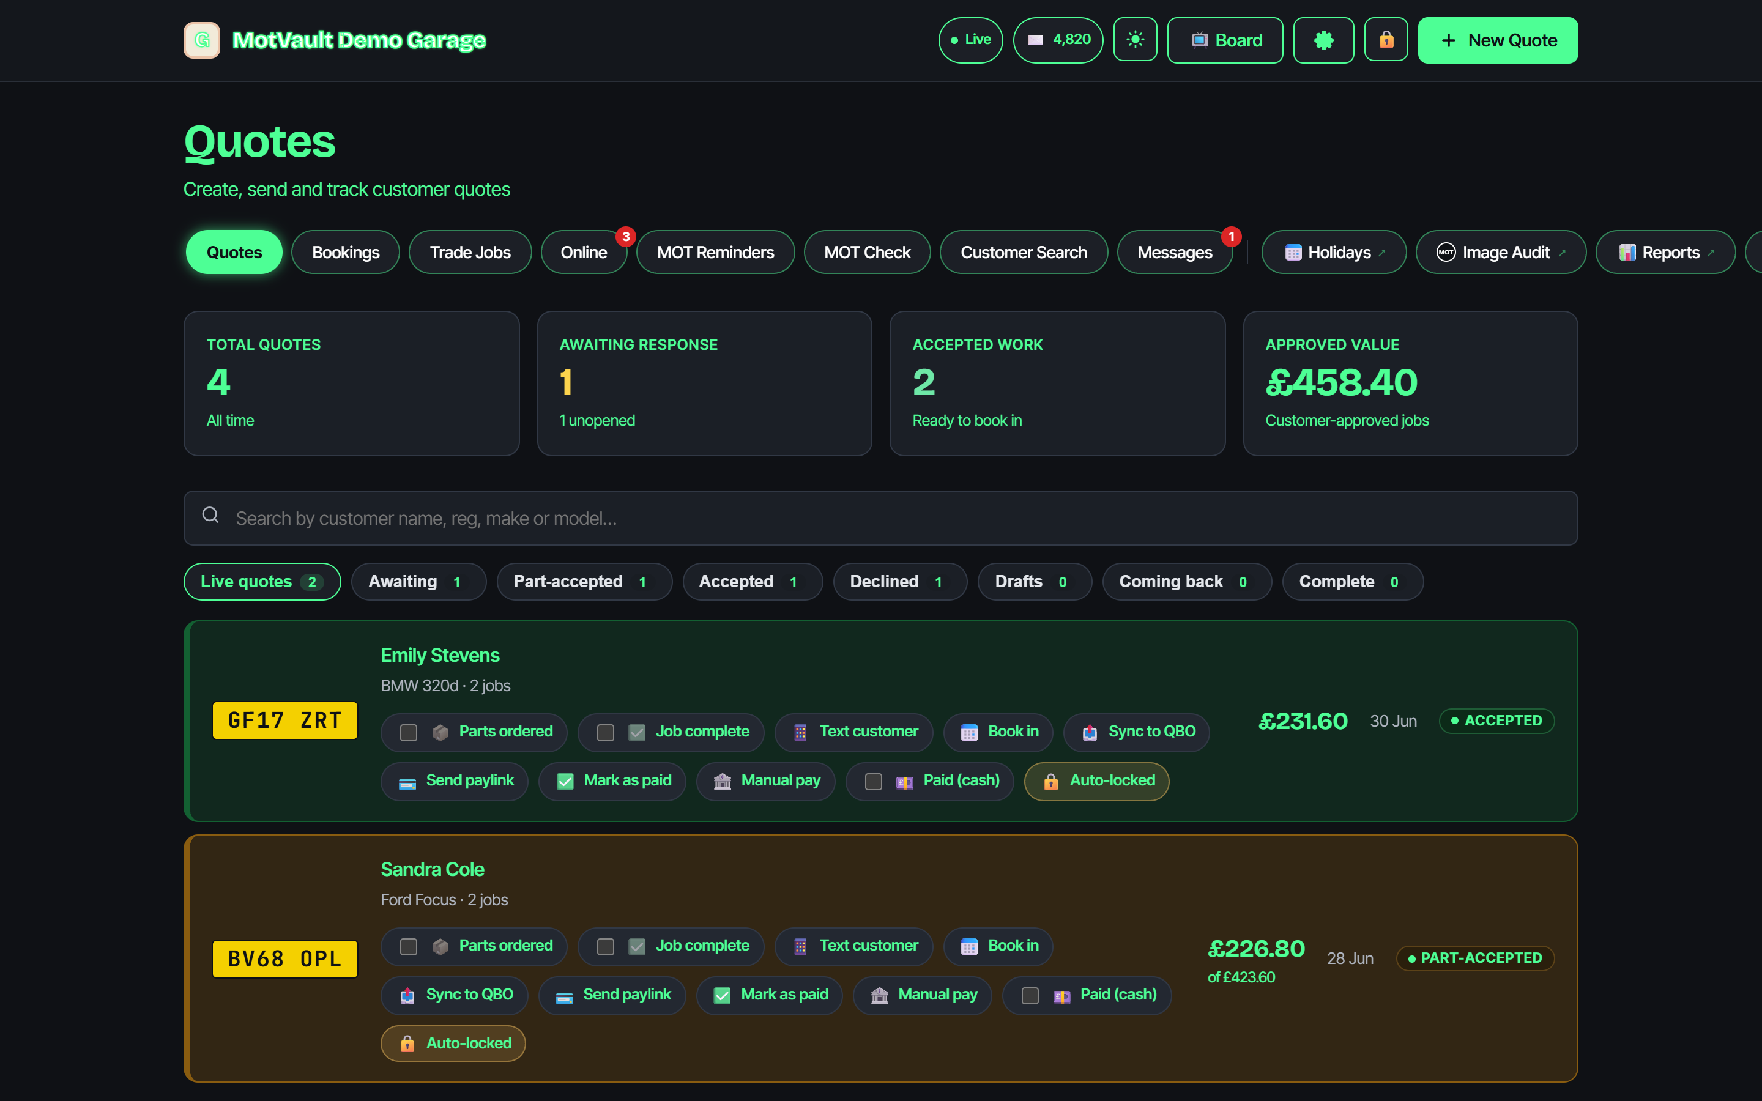The width and height of the screenshot is (1762, 1101).
Task: Book in Emily Stevens' BMW
Action: click(x=998, y=732)
